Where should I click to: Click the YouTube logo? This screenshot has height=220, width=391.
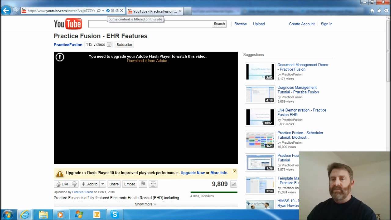coord(68,24)
